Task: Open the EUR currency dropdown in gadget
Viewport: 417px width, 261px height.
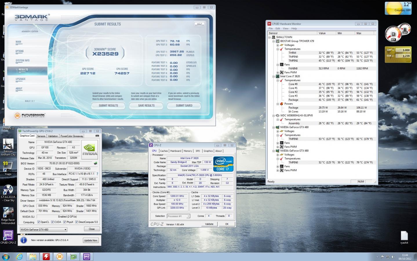Action: coord(390,56)
